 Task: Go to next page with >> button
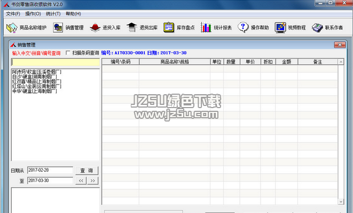point(93,180)
